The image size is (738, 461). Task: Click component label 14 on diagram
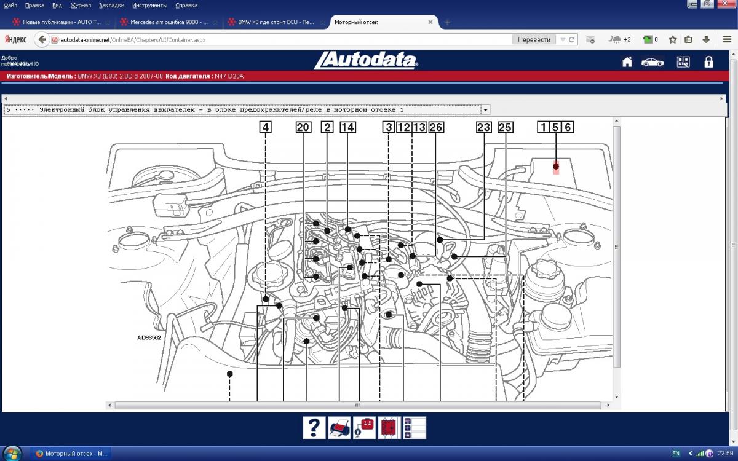click(x=347, y=127)
